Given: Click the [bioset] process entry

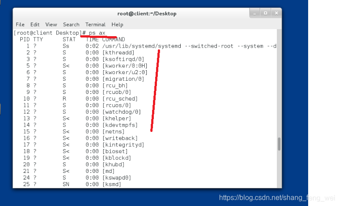Looking at the screenshot, I should [115, 151].
